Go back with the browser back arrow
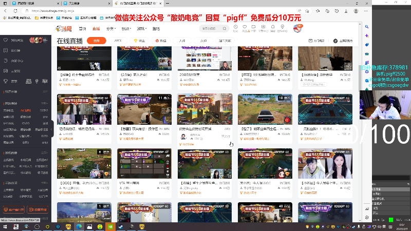Viewport: 411px width, 231px height. 6,11
